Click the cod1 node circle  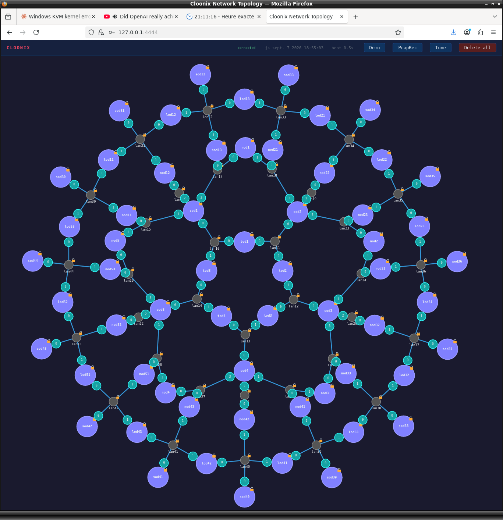tap(194, 211)
